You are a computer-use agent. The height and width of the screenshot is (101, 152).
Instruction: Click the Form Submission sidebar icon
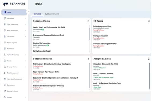click(5, 24)
